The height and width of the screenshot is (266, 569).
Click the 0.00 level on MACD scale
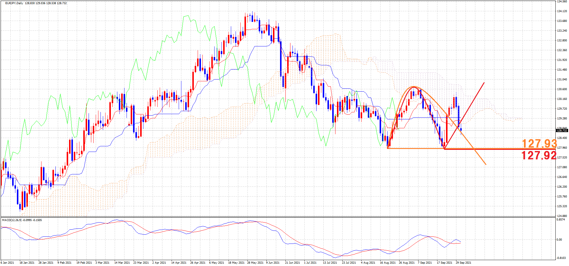[559, 240]
